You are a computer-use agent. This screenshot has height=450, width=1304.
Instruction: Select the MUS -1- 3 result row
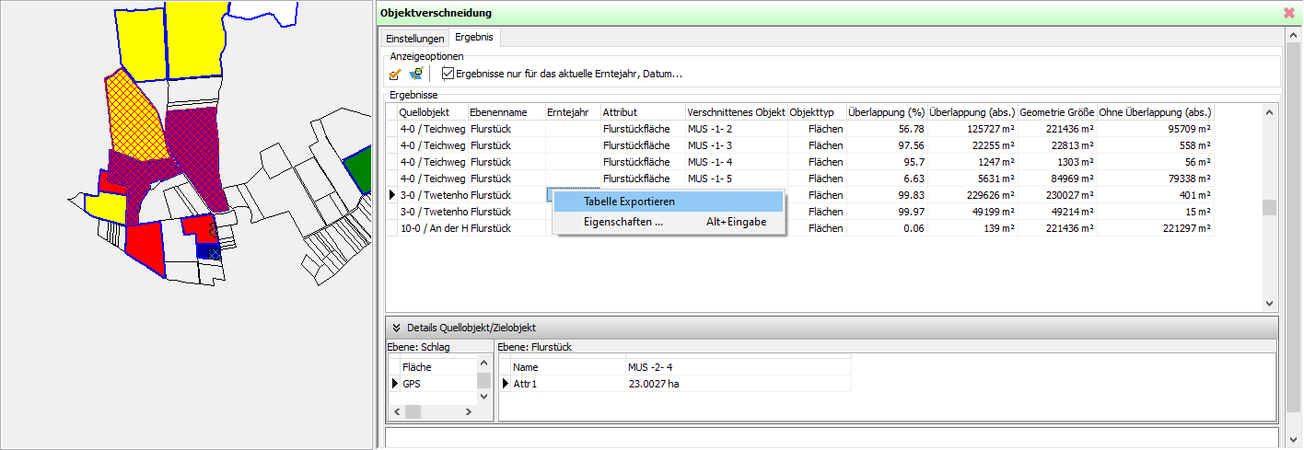[709, 145]
